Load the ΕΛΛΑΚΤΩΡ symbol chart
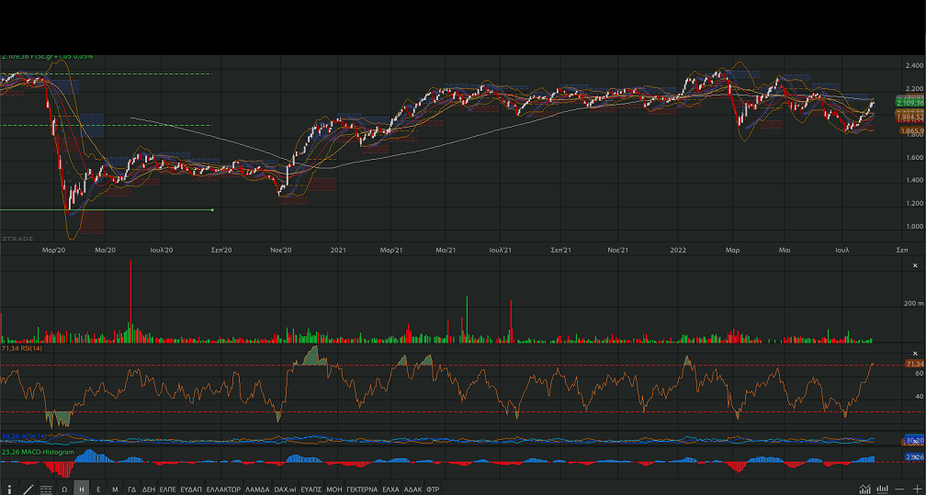 coord(223,489)
